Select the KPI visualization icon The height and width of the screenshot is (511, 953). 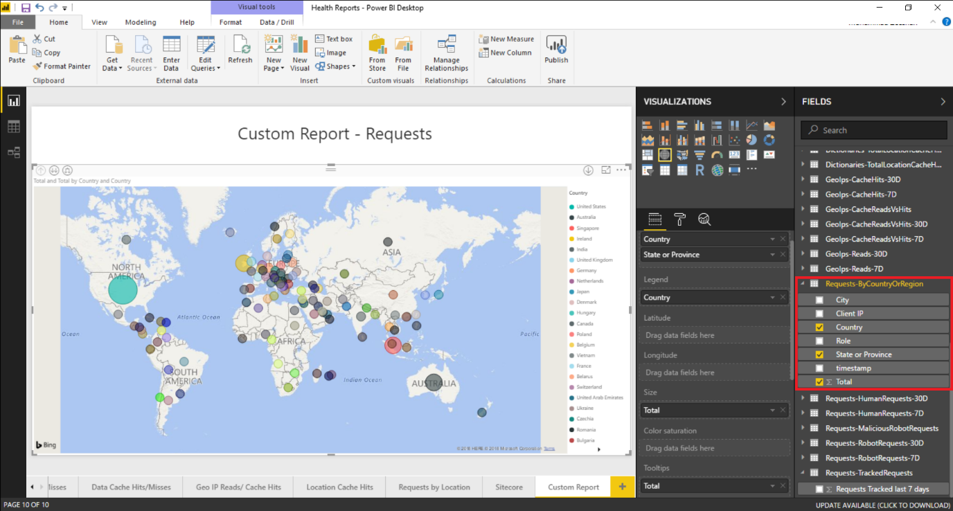tap(769, 154)
